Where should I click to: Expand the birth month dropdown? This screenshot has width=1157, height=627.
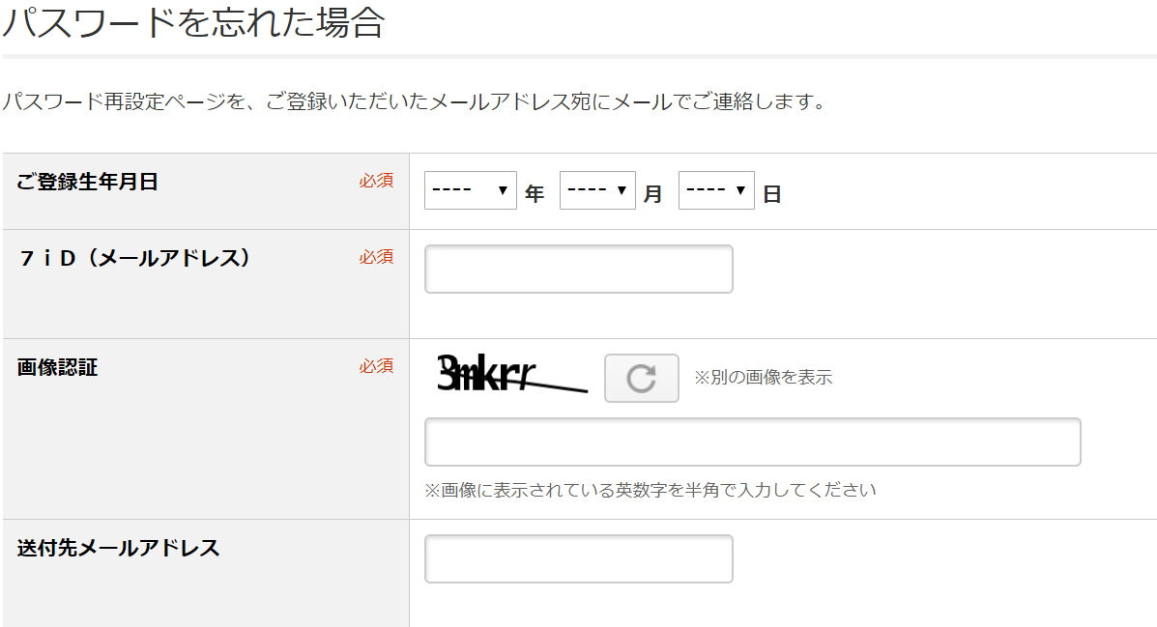click(x=597, y=191)
